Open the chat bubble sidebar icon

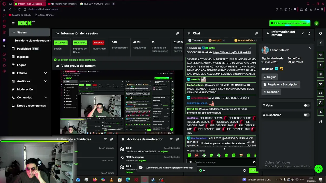pos(320,84)
